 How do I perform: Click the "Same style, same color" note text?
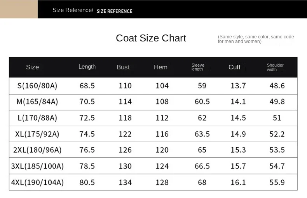pos(256,39)
